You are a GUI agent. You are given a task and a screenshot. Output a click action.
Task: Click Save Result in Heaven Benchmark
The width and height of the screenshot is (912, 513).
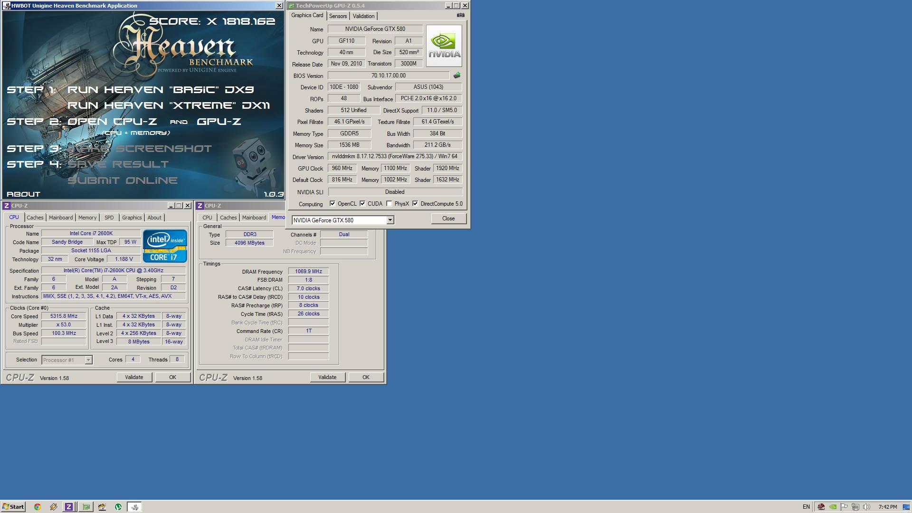pos(118,164)
